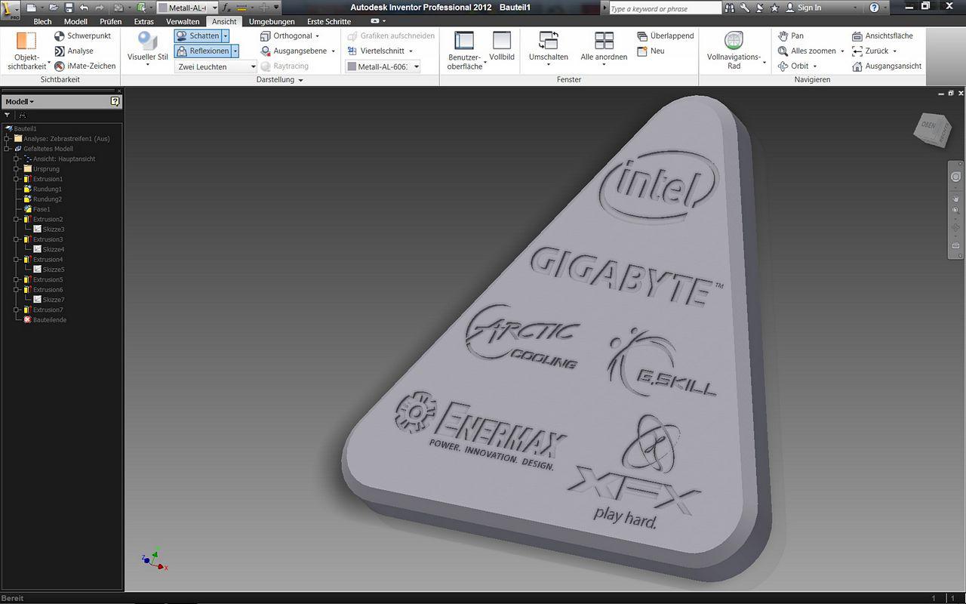Expand Analyse: Zebrastreifen1 tree node
The width and height of the screenshot is (966, 604).
[x=7, y=139]
